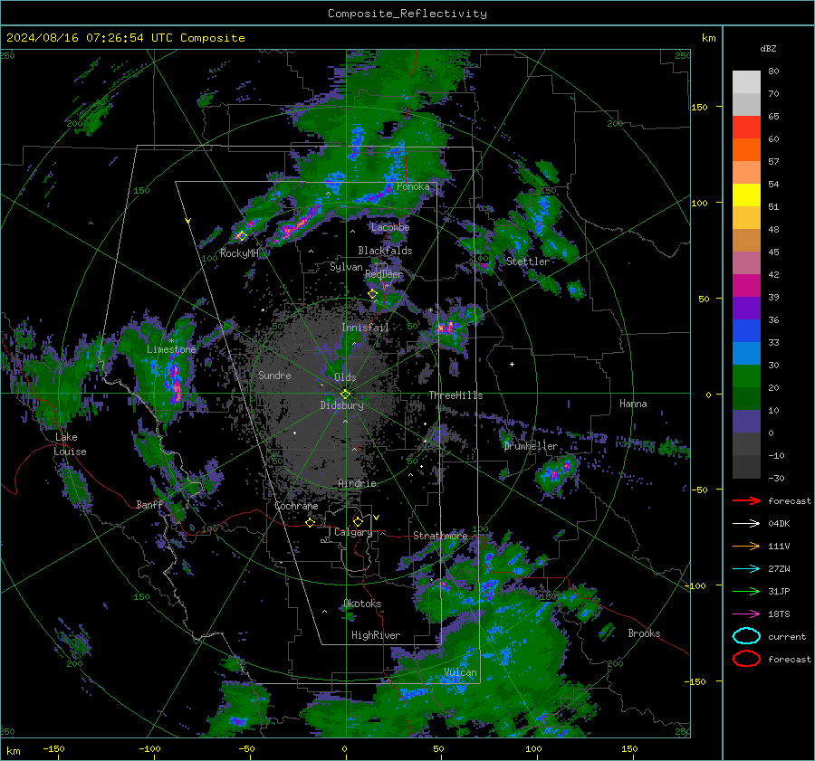Screen dimensions: 815x761
Task: Click the Vulcan city label
Action: [461, 672]
